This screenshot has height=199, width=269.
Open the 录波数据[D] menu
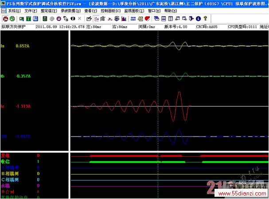[x=70, y=11]
